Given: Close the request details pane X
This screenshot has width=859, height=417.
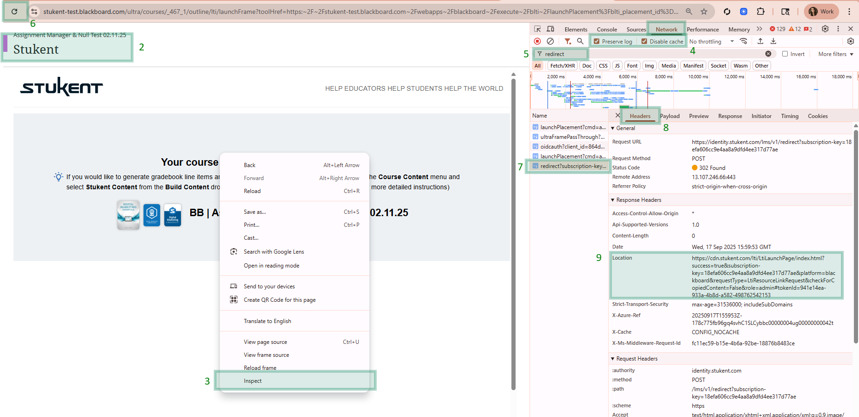Looking at the screenshot, I should (x=618, y=115).
